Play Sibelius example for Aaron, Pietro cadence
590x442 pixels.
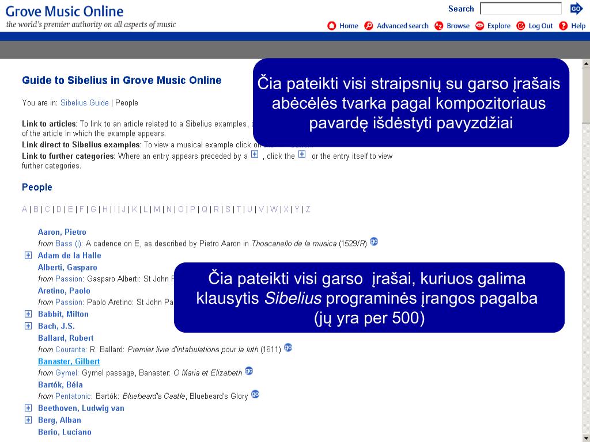pos(373,242)
